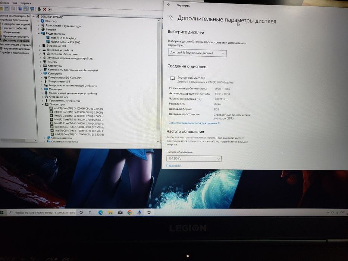
Task: Open the Вид menu
Action: tap(15, 3)
